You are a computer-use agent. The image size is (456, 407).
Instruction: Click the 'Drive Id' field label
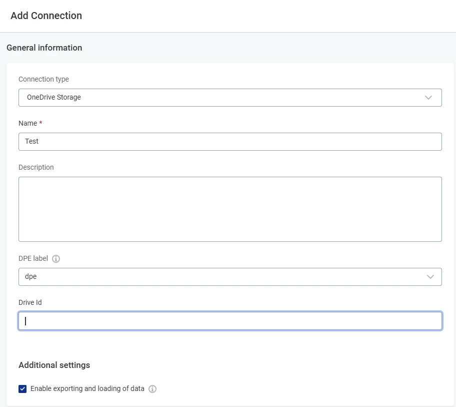[30, 302]
